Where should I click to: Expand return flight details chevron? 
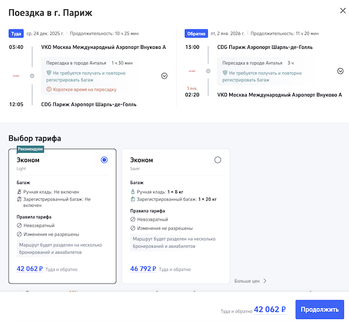click(x=340, y=71)
